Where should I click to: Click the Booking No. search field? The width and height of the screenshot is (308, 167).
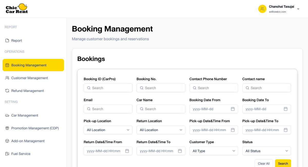(x=161, y=88)
